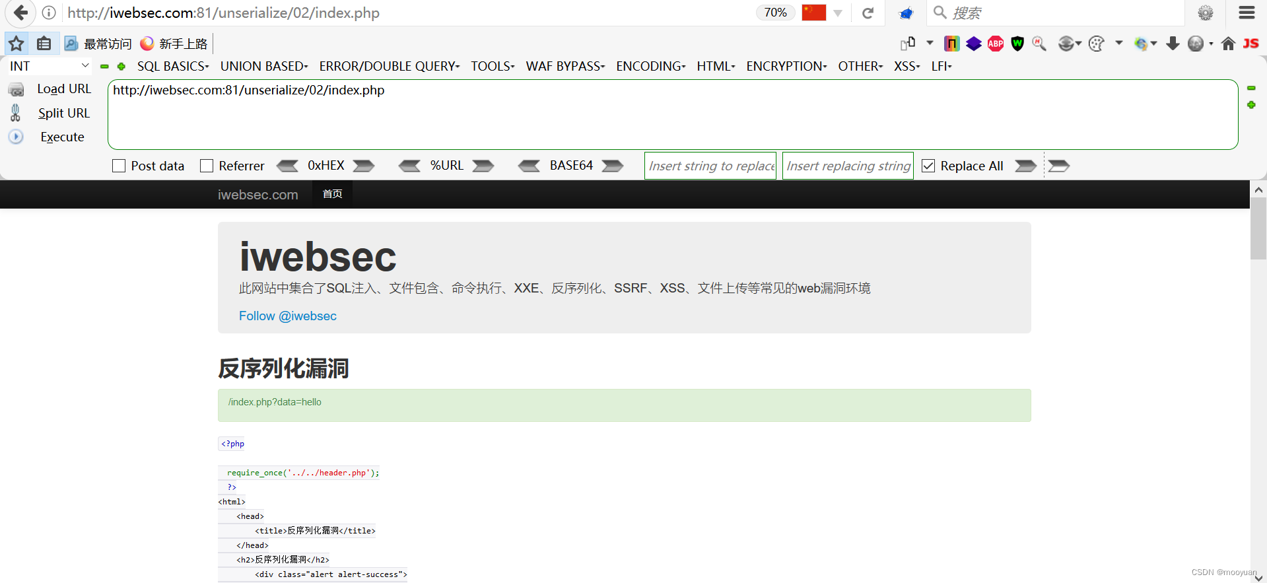The height and width of the screenshot is (583, 1267).
Task: Decode 0xHEX with left arrow
Action: pos(287,166)
